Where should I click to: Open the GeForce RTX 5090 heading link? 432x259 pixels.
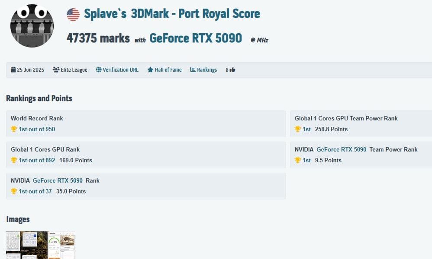(196, 38)
